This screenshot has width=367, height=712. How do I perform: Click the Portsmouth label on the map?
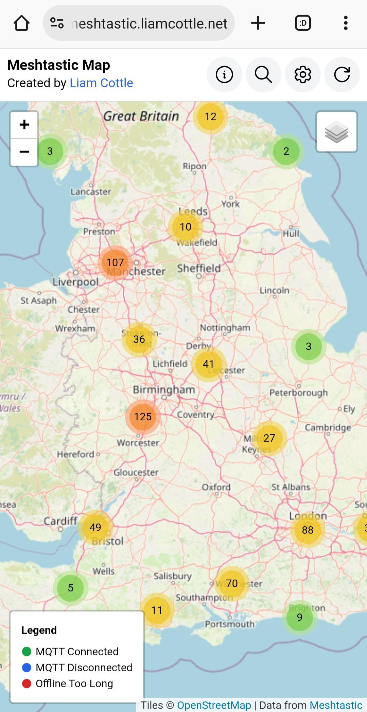230,624
